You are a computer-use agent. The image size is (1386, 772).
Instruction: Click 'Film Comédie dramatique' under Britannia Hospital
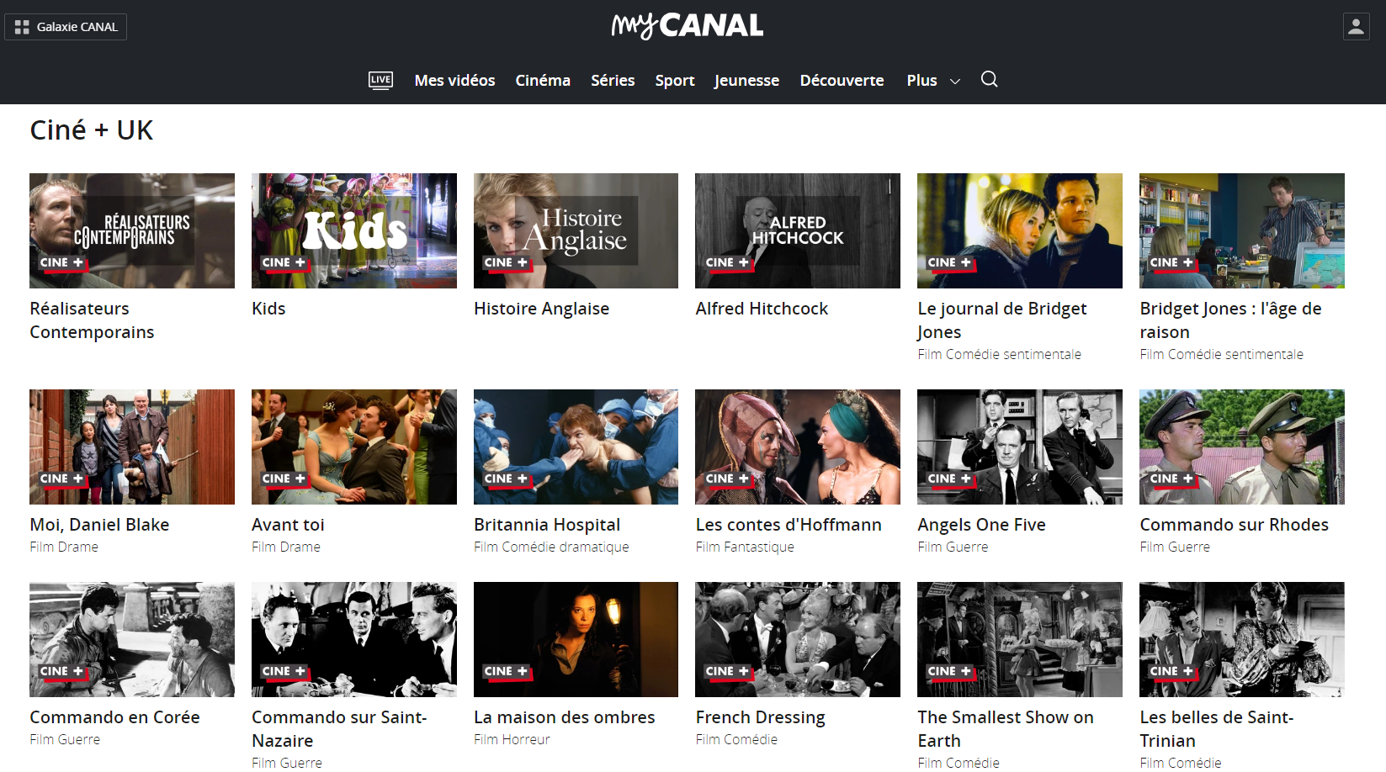tap(551, 547)
